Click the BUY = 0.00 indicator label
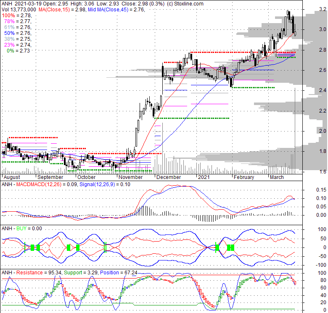The width and height of the screenshot is (328, 313). click(x=25, y=228)
